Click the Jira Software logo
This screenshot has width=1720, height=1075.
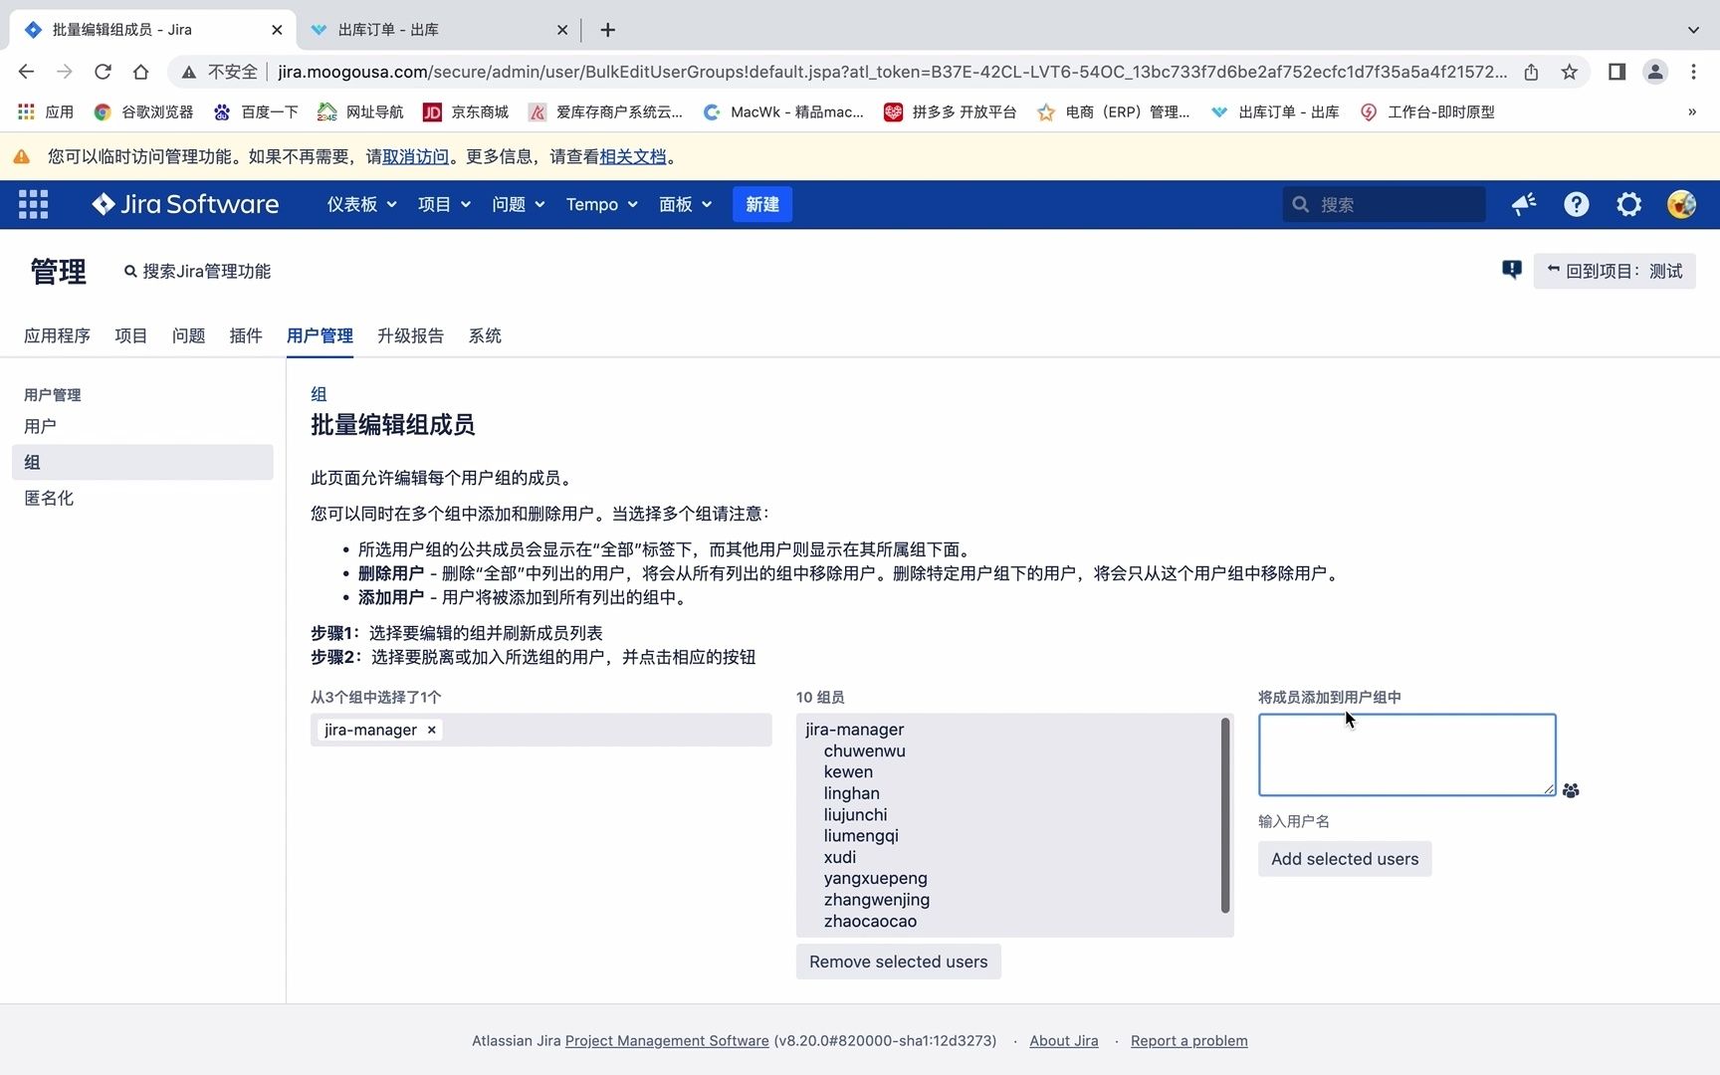(x=184, y=204)
